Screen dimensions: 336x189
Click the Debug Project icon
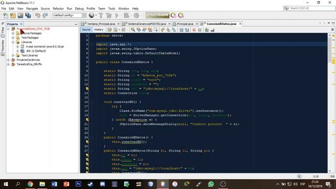[x=127, y=15]
